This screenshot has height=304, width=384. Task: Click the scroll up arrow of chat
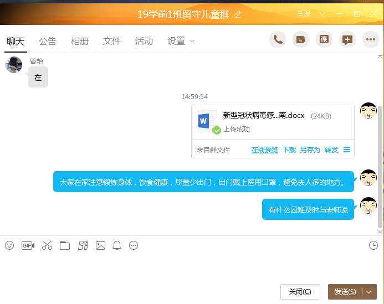(x=380, y=57)
